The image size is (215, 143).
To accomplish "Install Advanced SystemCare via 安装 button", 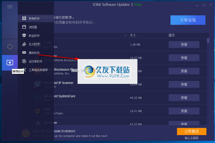I will [184, 98].
